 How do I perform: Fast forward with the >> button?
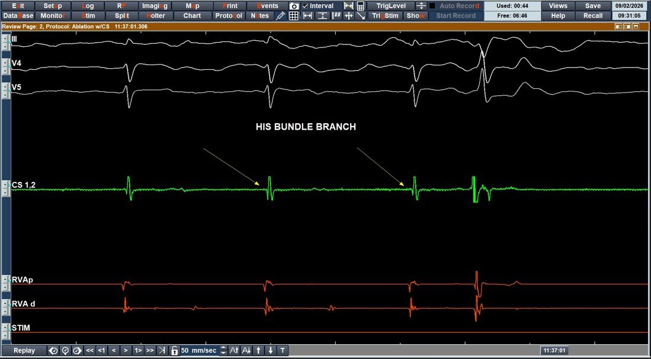coord(150,351)
